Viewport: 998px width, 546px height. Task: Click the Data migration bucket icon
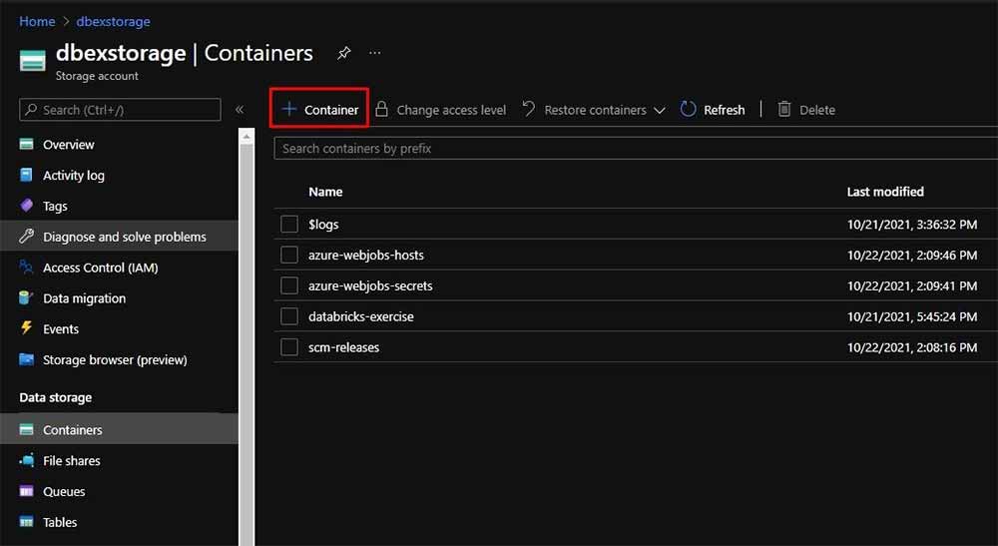click(26, 297)
